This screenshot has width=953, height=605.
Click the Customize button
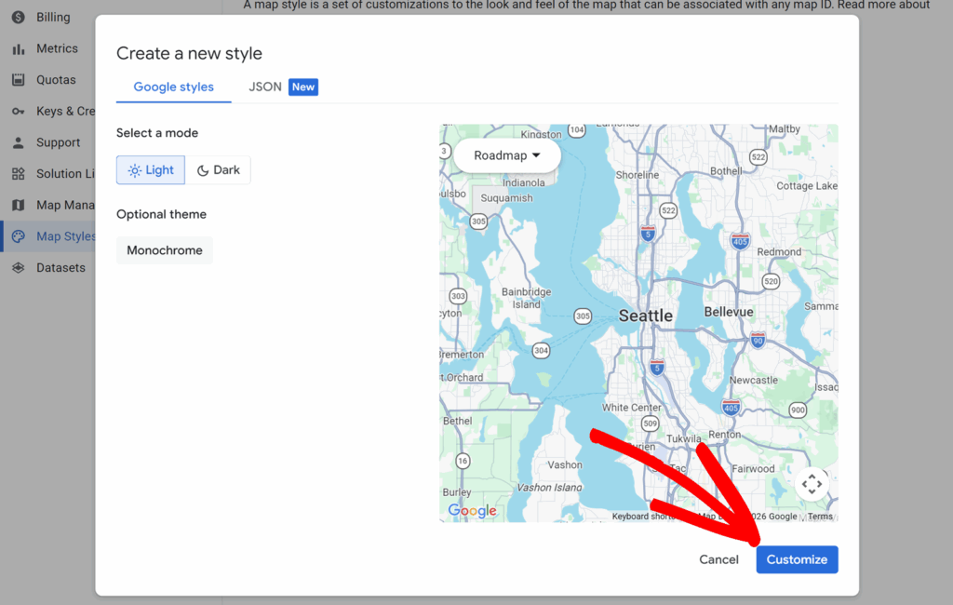click(x=797, y=559)
